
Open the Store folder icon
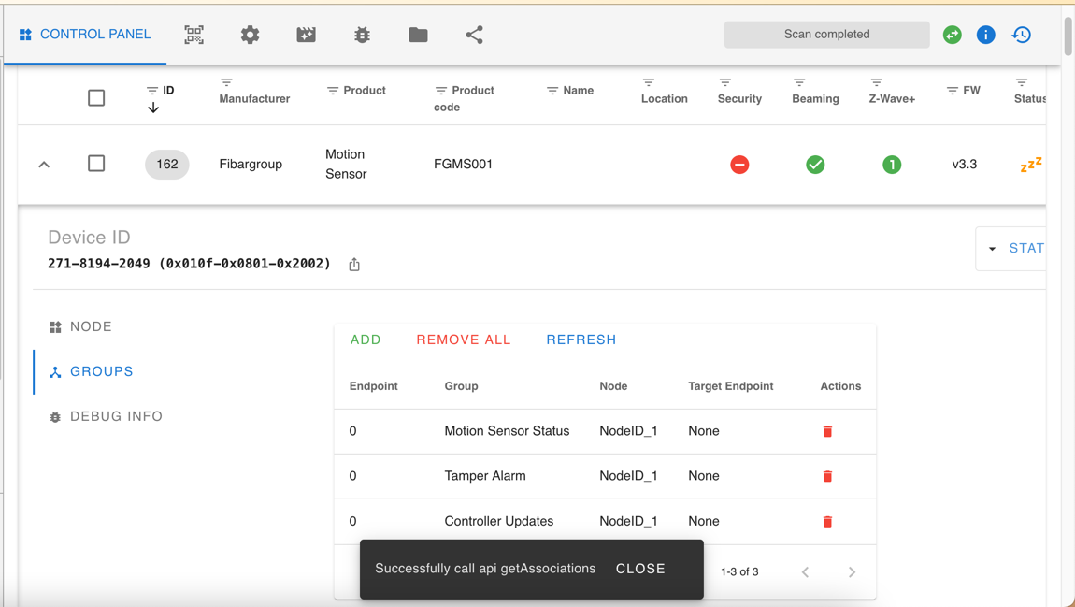pos(418,34)
